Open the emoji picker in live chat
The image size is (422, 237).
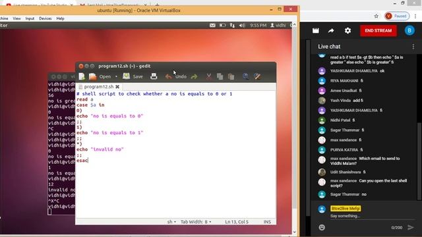click(x=322, y=228)
